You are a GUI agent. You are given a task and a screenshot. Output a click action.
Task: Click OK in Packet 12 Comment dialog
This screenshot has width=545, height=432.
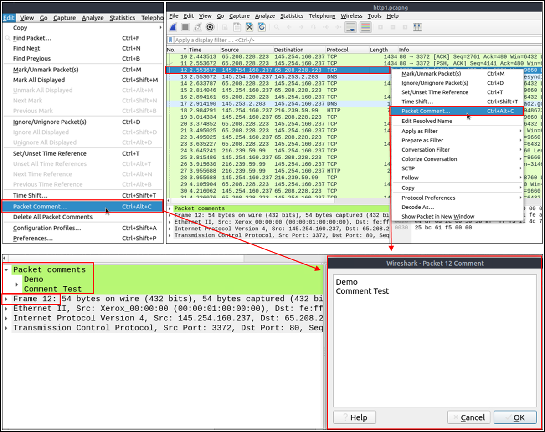click(515, 417)
